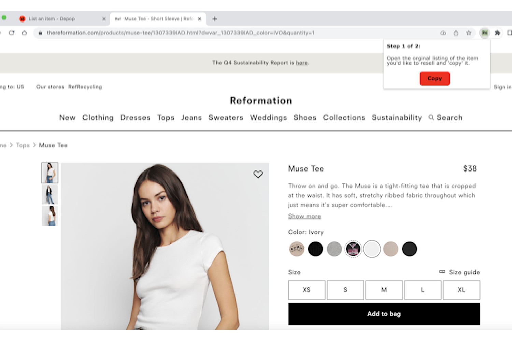This screenshot has width=512, height=341.
Task: Bookmark page with the star icon
Action: [x=469, y=33]
